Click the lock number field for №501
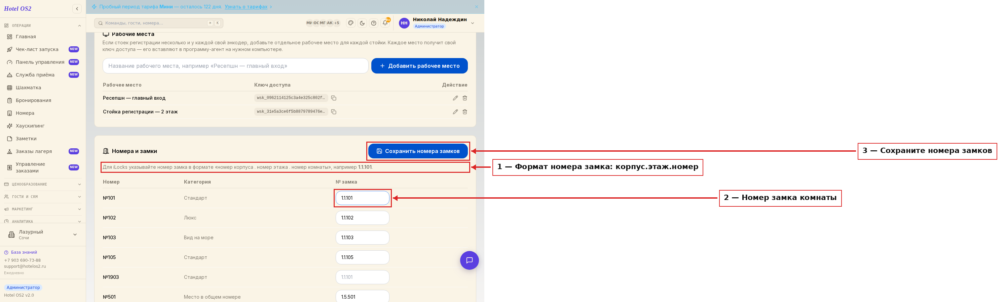Screen dimensions: 1005x302 pyautogui.click(x=363, y=296)
